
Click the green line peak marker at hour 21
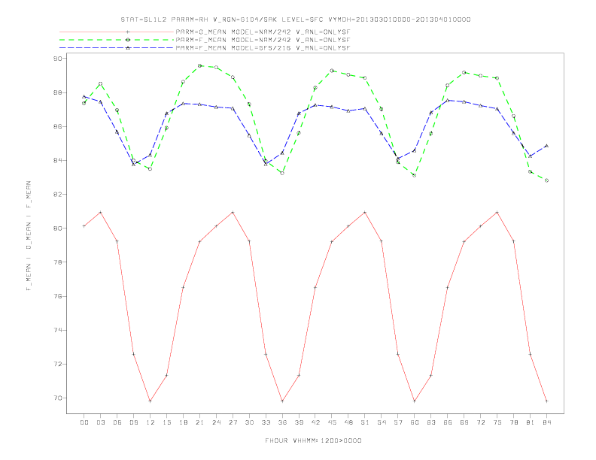[x=199, y=65]
